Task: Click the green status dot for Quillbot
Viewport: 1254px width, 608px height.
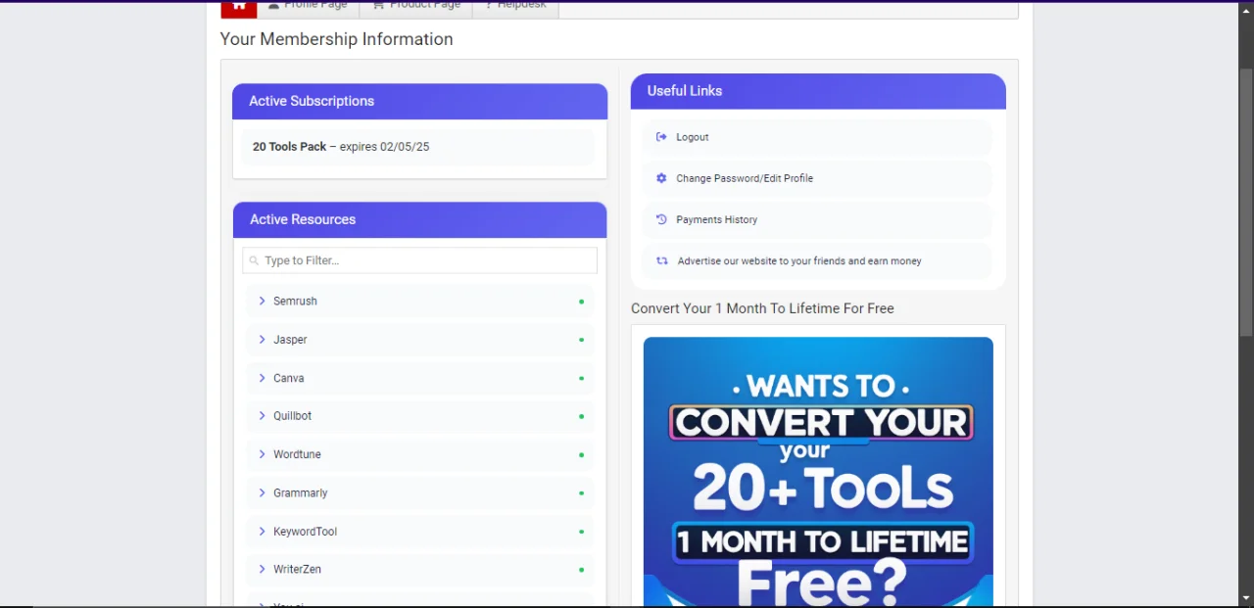Action: (x=581, y=416)
